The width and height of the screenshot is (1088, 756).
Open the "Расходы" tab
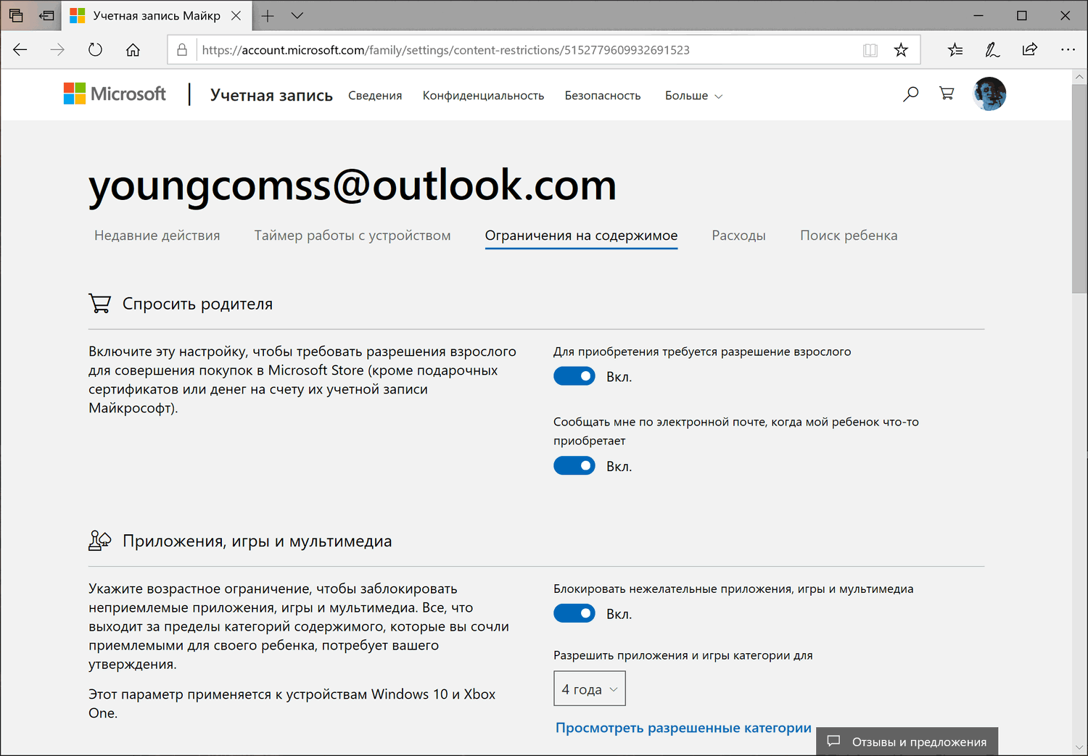coord(738,236)
